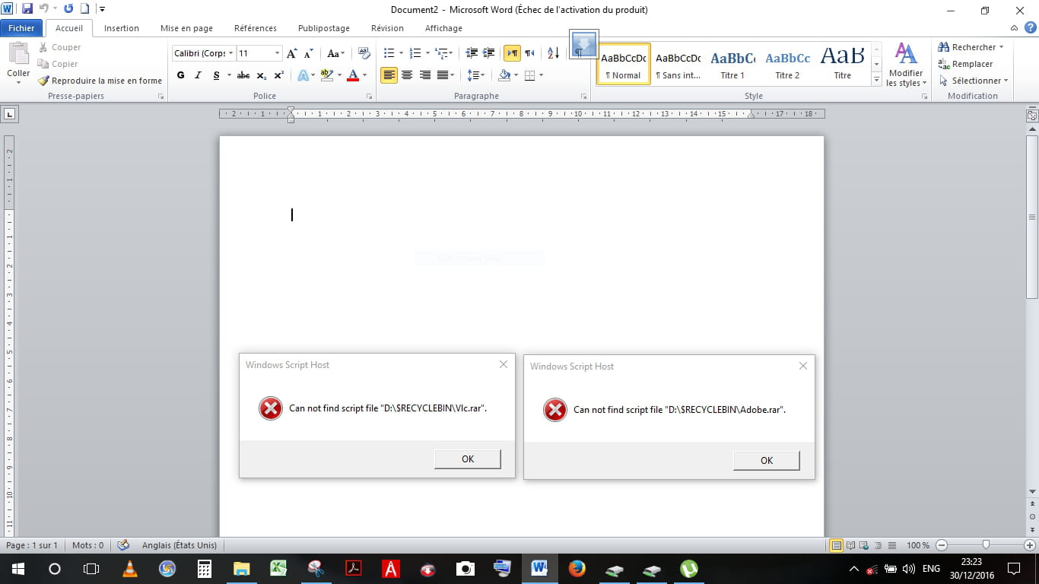The height and width of the screenshot is (584, 1039).
Task: Open the Police dialog launcher
Action: pos(370,97)
